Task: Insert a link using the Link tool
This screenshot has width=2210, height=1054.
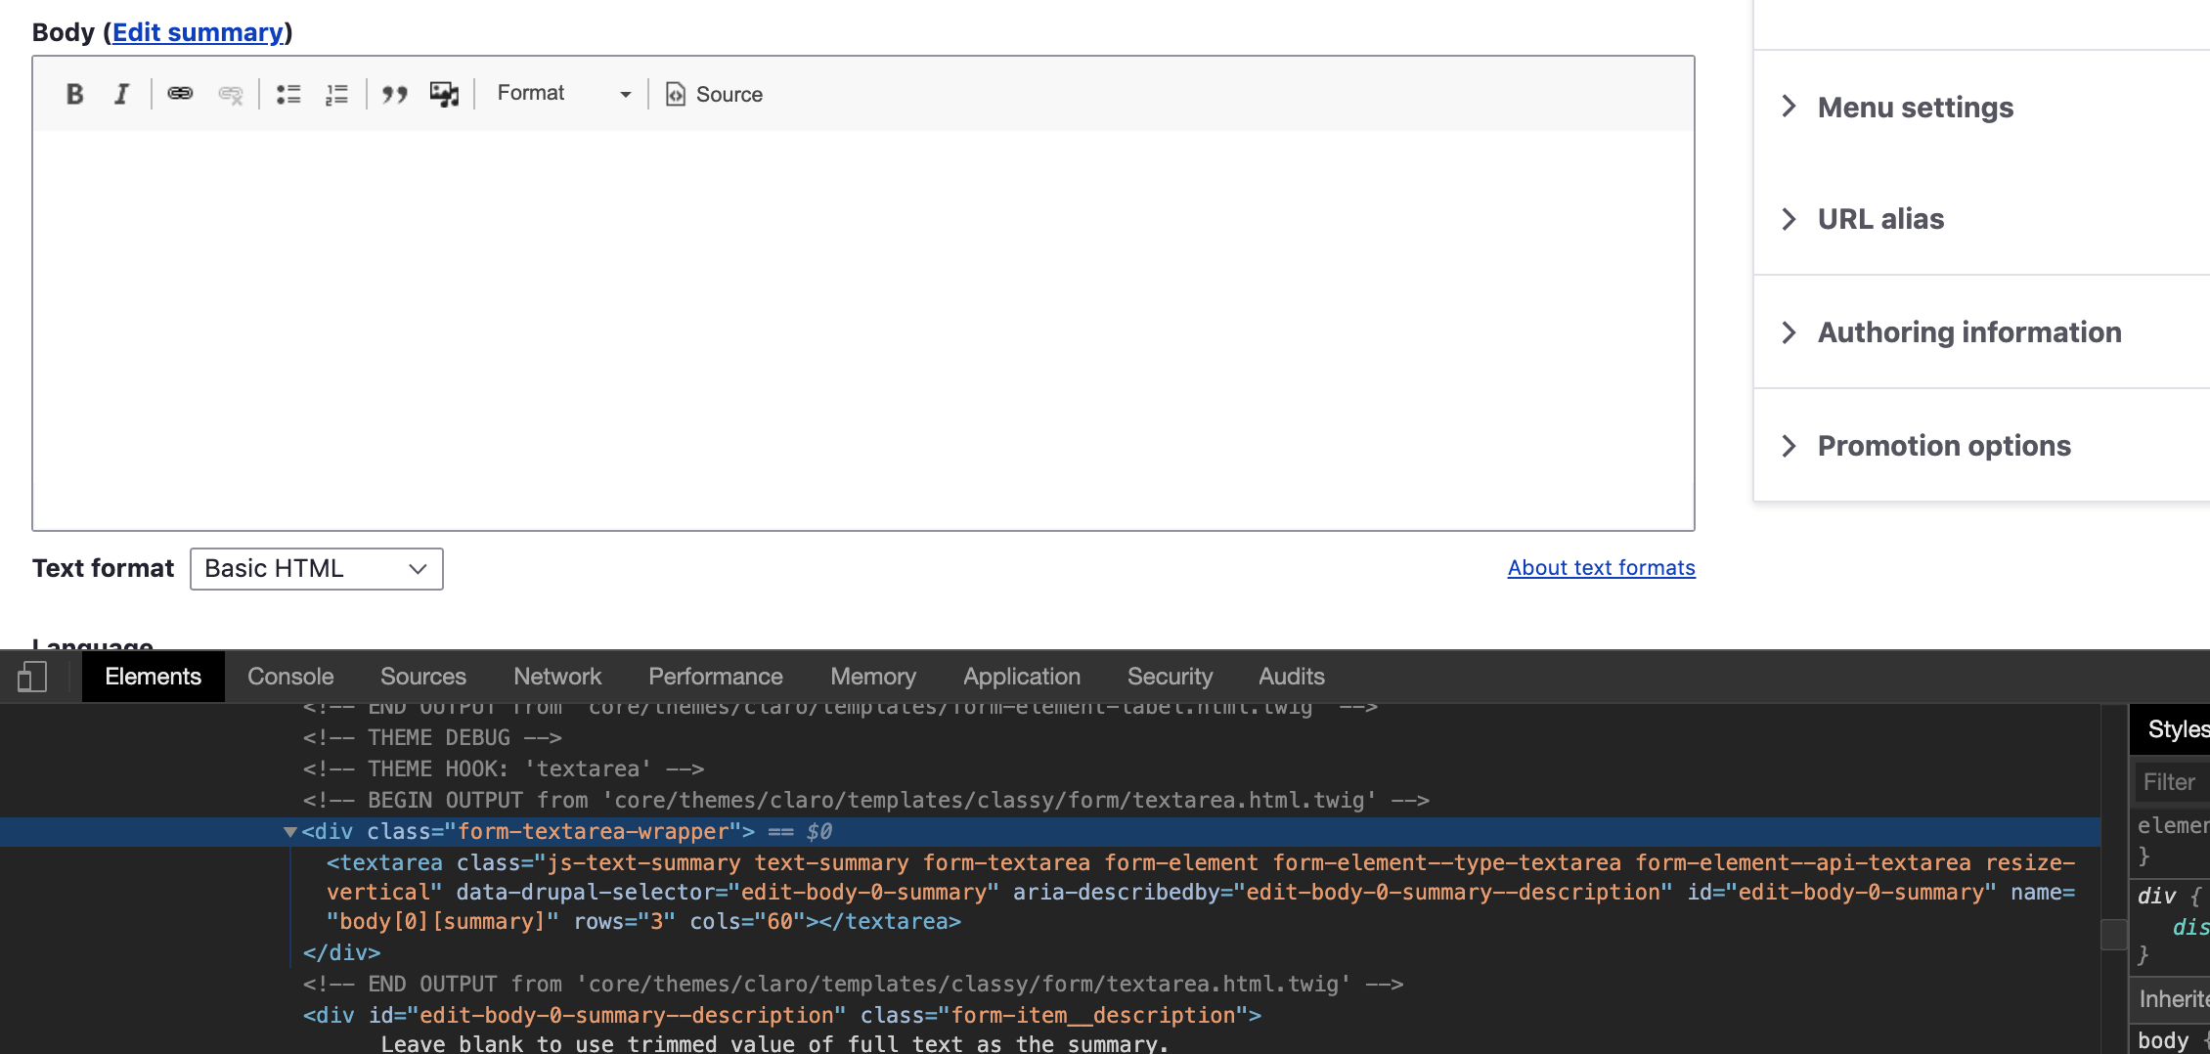Action: point(180,94)
